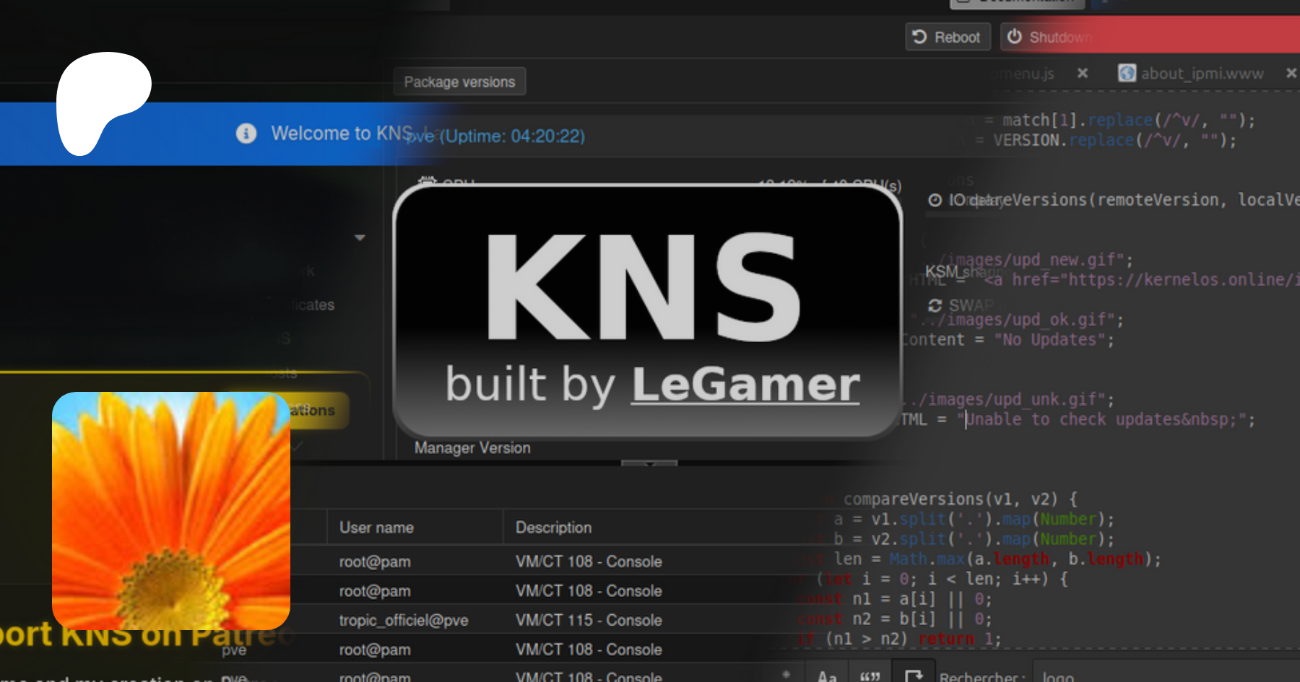
Task: Click the info icon beside Welcome to KNS
Action: click(246, 134)
